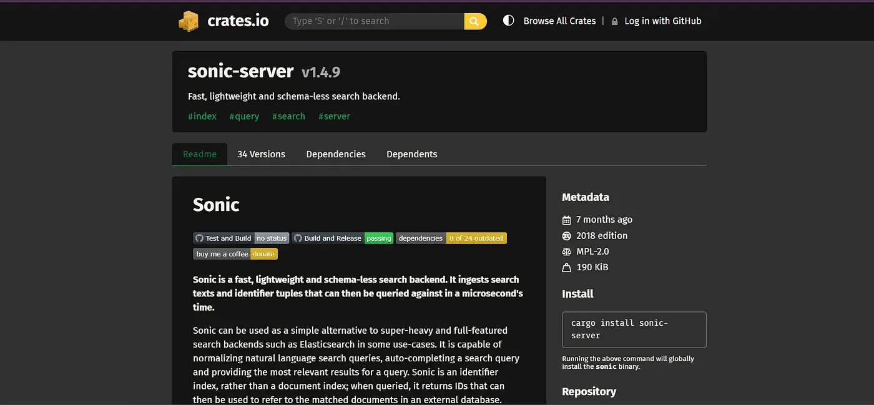Click the 7 months ago text
This screenshot has height=405, width=874.
pos(604,220)
